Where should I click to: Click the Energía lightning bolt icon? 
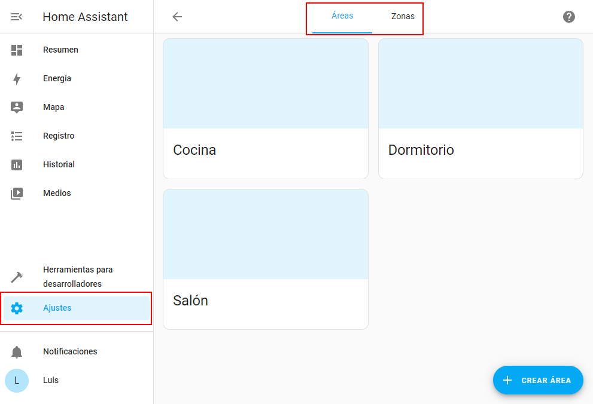tap(17, 79)
